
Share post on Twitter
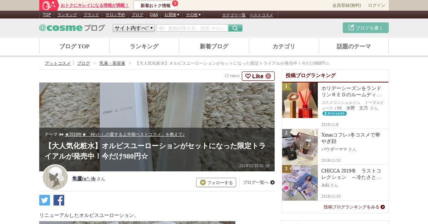click(45, 200)
